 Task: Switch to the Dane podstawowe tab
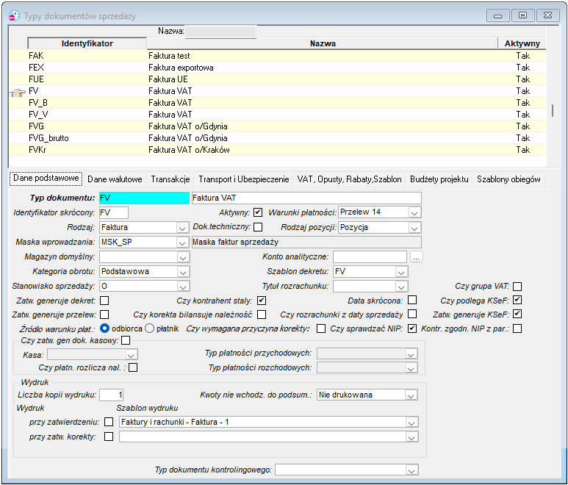click(46, 179)
